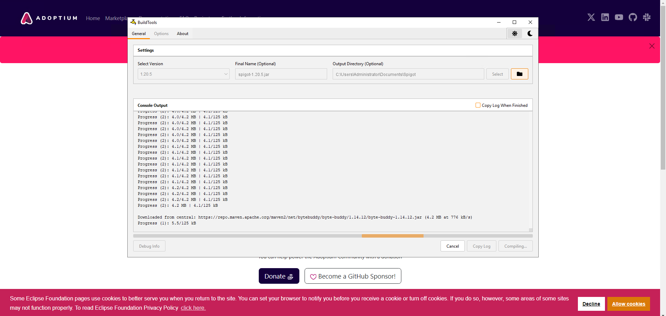Click the Adoptium logo
This screenshot has height=316, width=666.
click(x=49, y=18)
